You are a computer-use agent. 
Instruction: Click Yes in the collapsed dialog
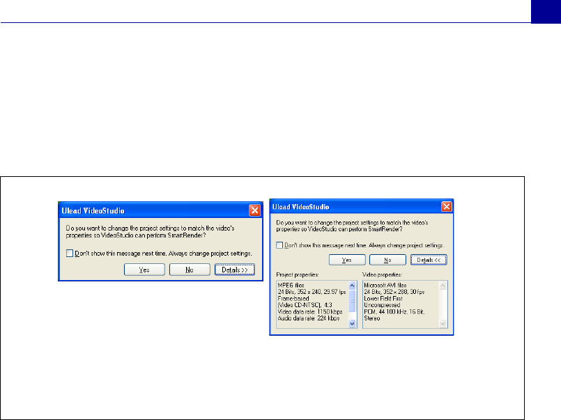[144, 270]
